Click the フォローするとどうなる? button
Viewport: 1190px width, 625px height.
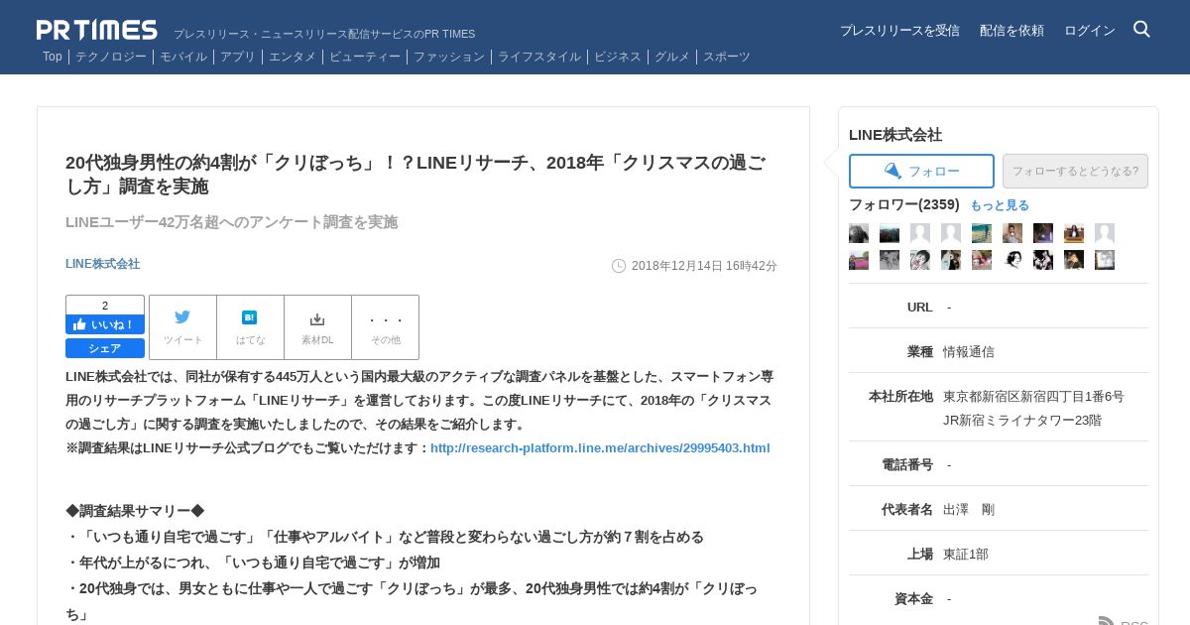point(1075,171)
